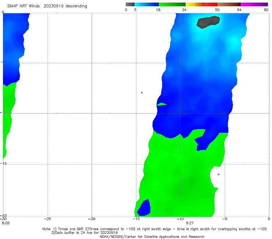Image resolution: width=272 pixels, height=239 pixels.
Task: Click the latitude label "-15" on the left axis
Action: [x=3, y=164]
